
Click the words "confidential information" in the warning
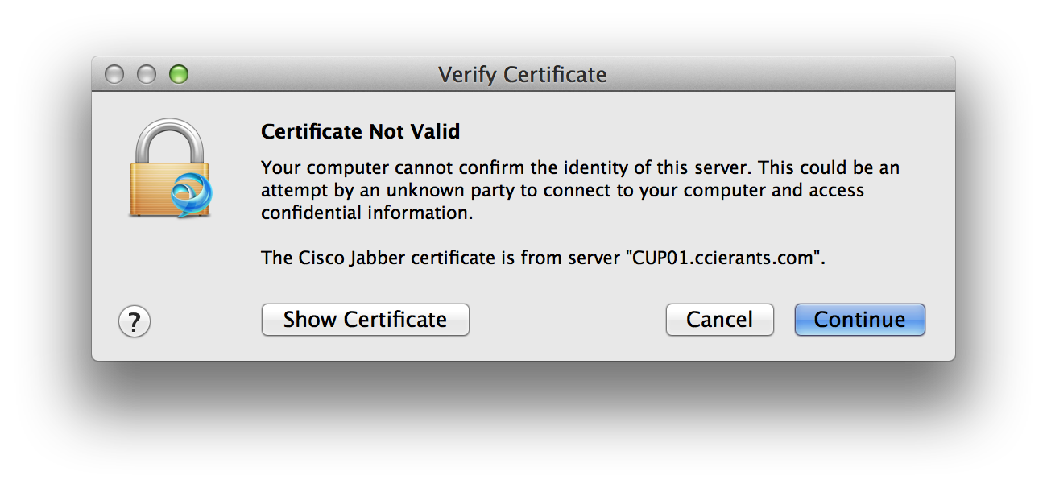point(366,213)
